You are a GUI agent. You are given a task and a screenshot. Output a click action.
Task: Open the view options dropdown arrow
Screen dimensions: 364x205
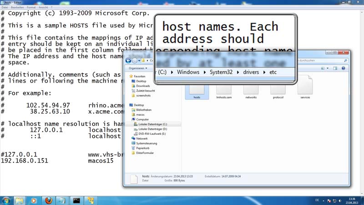click(328, 68)
